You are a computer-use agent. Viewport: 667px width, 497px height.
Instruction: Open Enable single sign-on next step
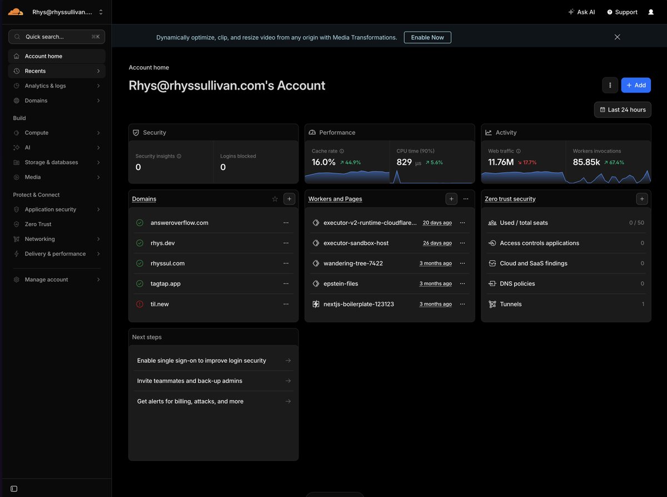tap(213, 361)
